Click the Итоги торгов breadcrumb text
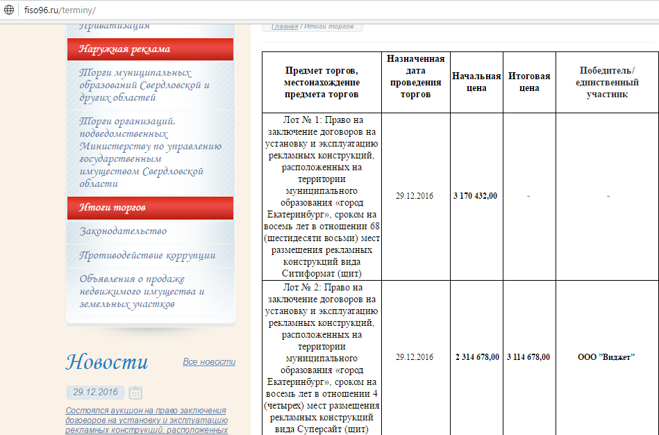This screenshot has height=435, width=659. click(x=328, y=26)
